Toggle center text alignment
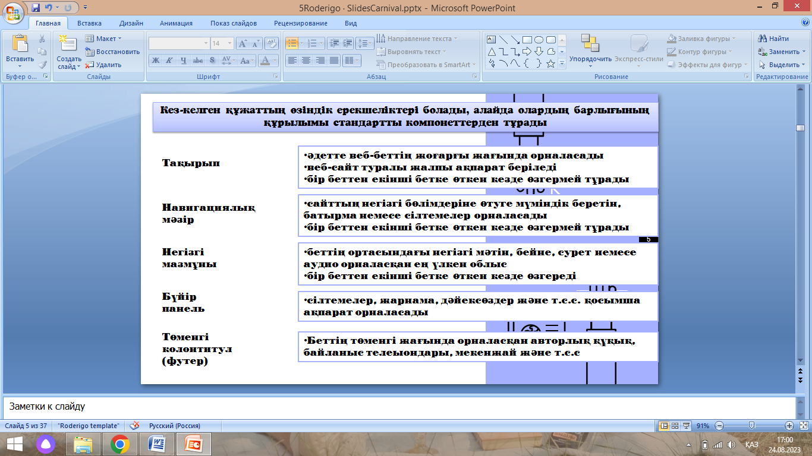The width and height of the screenshot is (812, 456). point(306,61)
